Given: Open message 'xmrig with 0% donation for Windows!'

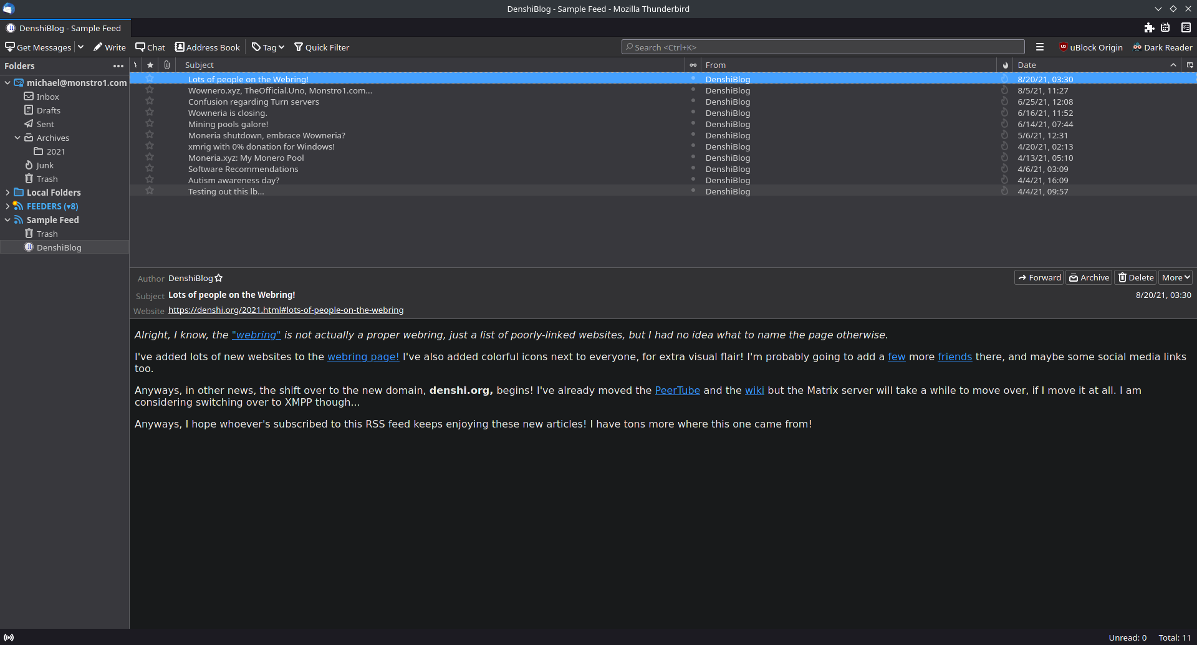Looking at the screenshot, I should (261, 146).
